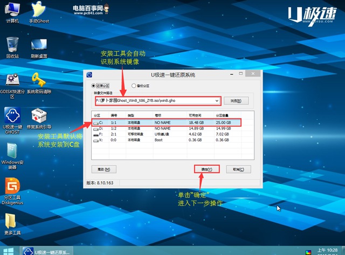
Task: Click the 类型 column header
Action: point(130,115)
